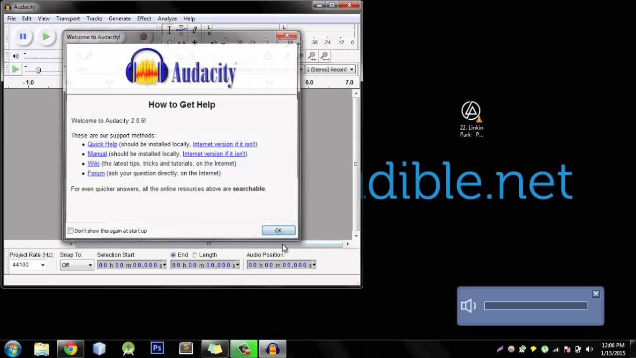The width and height of the screenshot is (636, 358).
Task: Open the Forum link
Action: coord(96,173)
